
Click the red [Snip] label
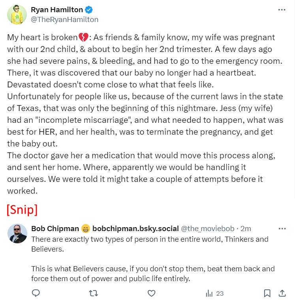point(22,210)
